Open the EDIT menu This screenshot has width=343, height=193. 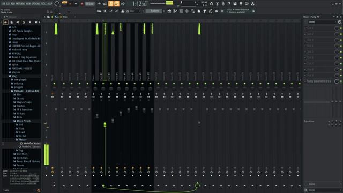click(8, 4)
